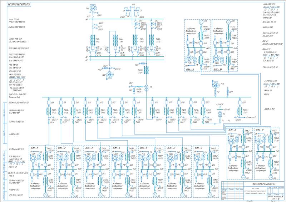Click the TV1 voltage transformer symbol
The width and height of the screenshot is (286, 202).
point(93,8)
